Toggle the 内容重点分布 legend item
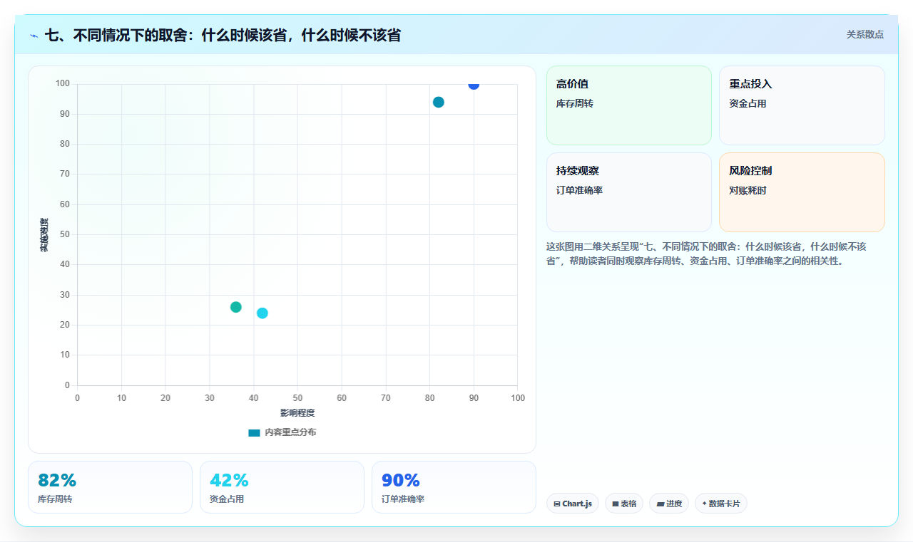 [282, 432]
